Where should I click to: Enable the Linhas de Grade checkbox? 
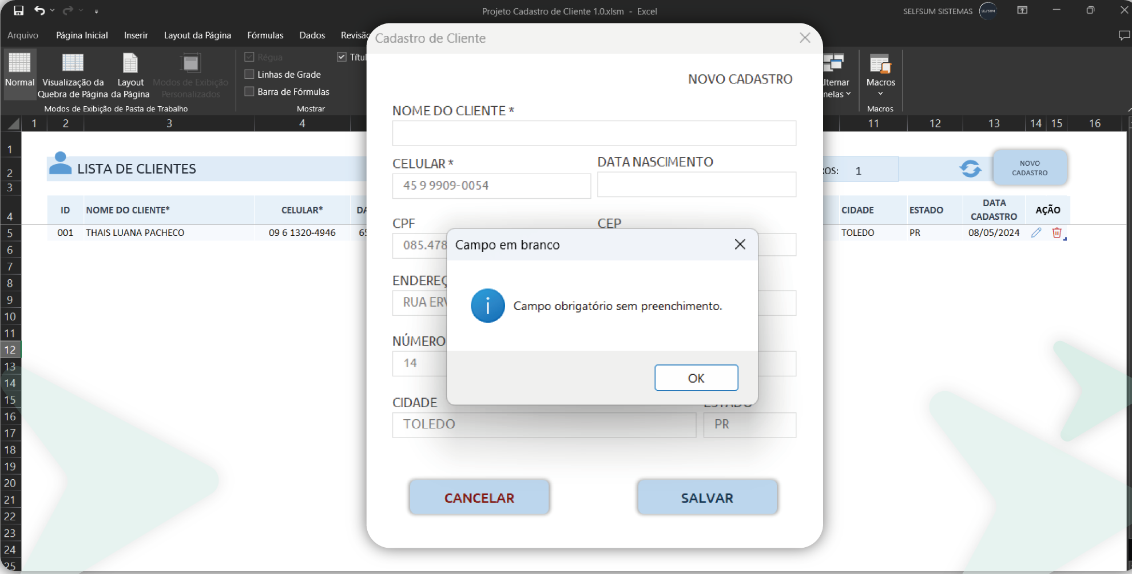249,74
